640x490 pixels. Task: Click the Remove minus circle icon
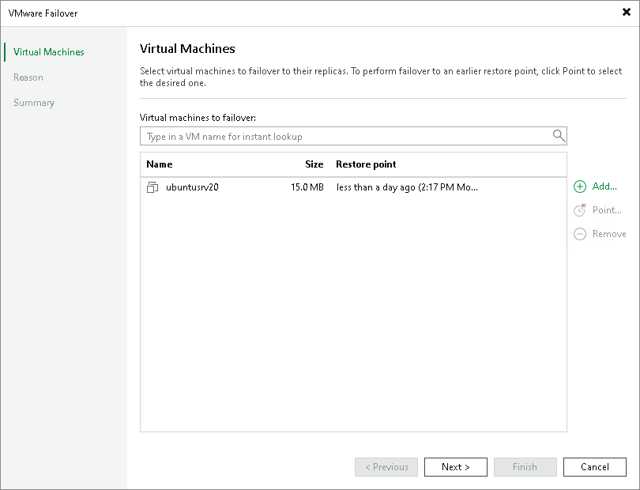580,234
